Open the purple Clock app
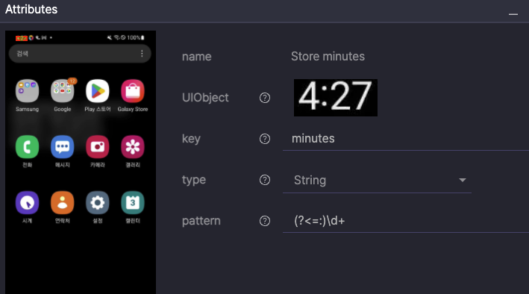This screenshot has height=294, width=529. (27, 202)
